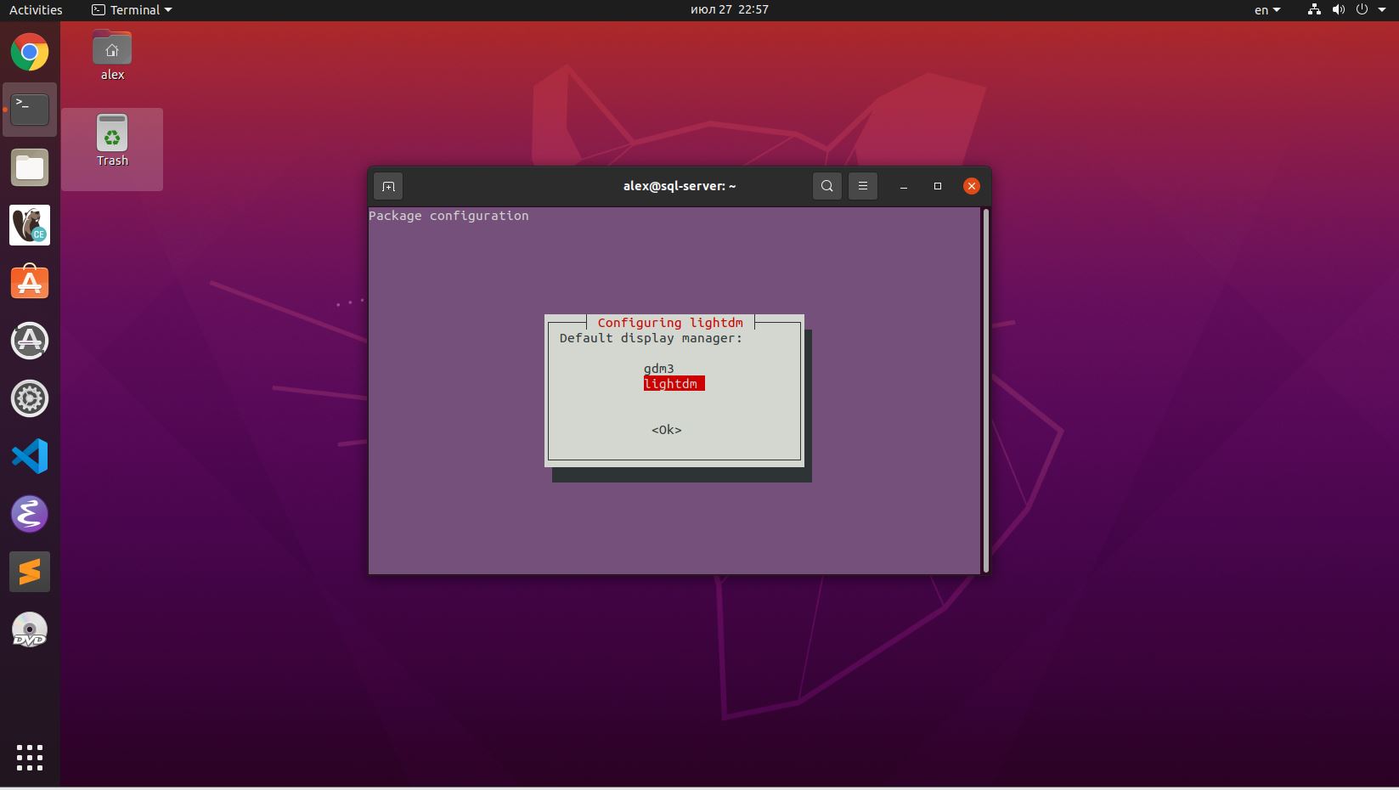Show Applications grid button
Viewport: 1399px width, 790px height.
click(x=30, y=758)
